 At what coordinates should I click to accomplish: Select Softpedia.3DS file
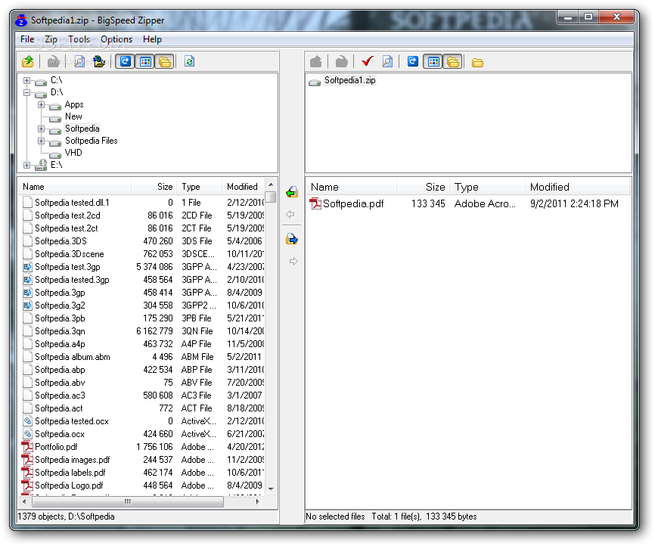(x=61, y=241)
